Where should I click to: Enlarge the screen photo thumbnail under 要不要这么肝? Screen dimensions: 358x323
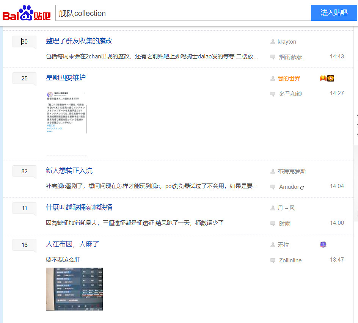point(74,289)
